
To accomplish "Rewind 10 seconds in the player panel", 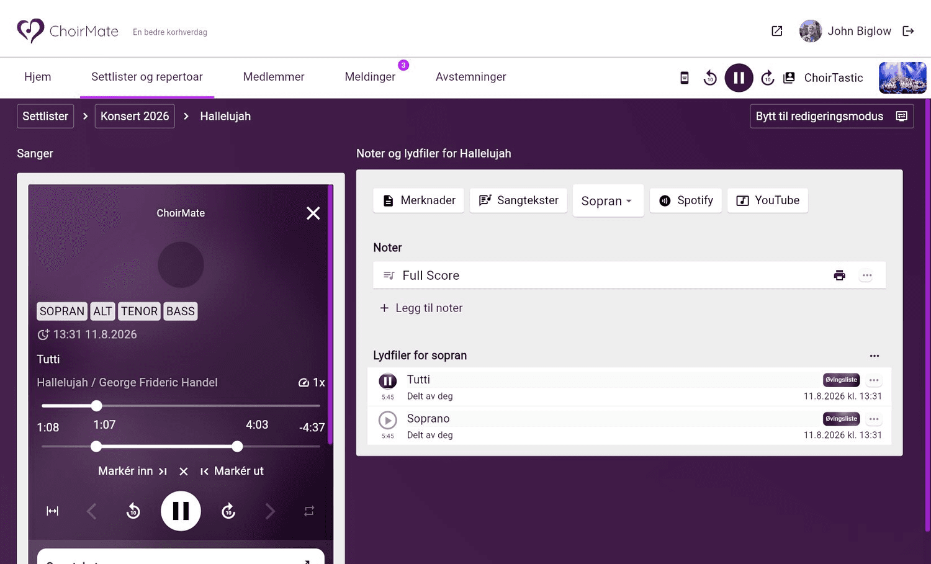I will pos(133,511).
